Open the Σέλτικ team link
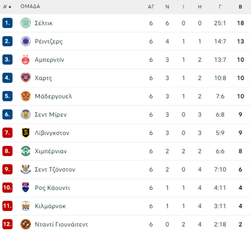The width and height of the screenshot is (251, 233). pos(44,23)
